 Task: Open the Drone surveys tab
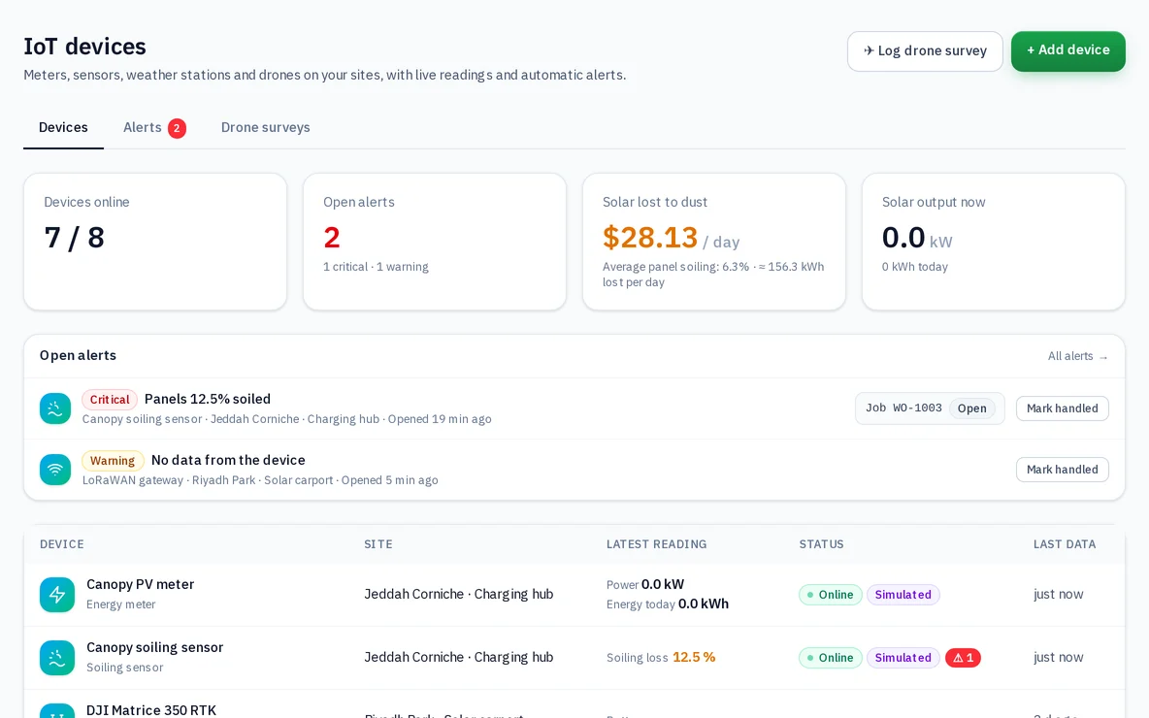pos(265,127)
